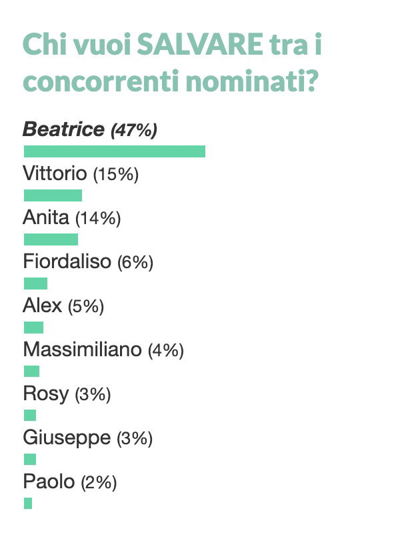This screenshot has width=420, height=543.
Task: Click Giuseppe's small result bar
Action: point(30,459)
